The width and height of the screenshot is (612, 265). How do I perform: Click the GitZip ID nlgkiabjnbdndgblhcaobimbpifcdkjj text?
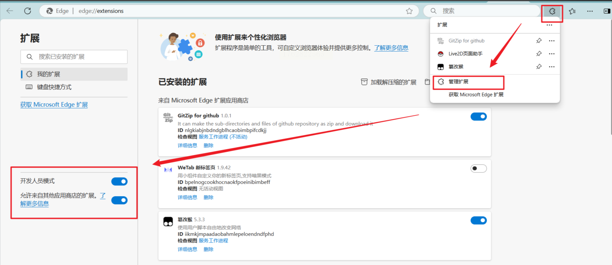(x=225, y=130)
